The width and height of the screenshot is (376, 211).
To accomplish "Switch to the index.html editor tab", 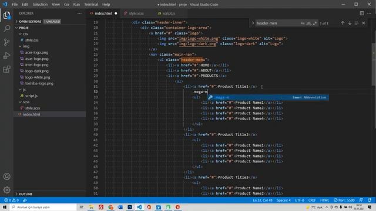I will point(103,13).
